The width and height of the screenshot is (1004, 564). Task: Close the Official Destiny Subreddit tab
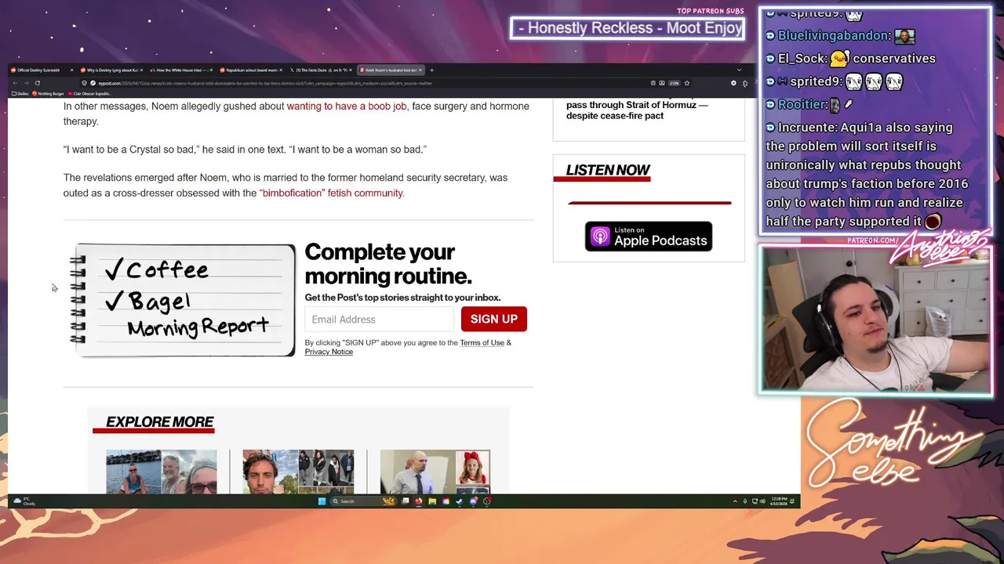click(x=71, y=70)
